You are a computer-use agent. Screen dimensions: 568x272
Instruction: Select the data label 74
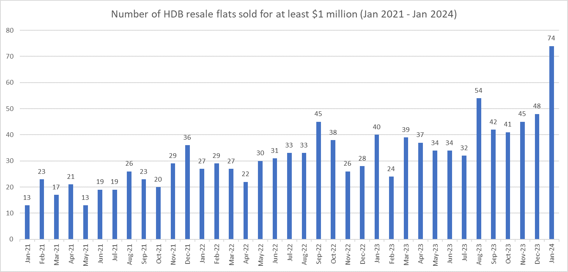pyautogui.click(x=551, y=38)
